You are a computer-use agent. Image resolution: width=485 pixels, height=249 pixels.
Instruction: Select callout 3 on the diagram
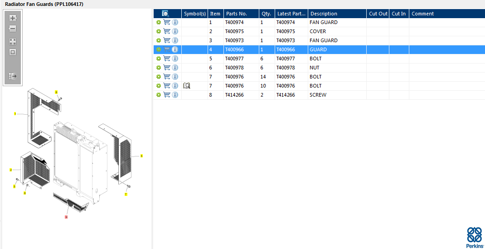coord(141,156)
